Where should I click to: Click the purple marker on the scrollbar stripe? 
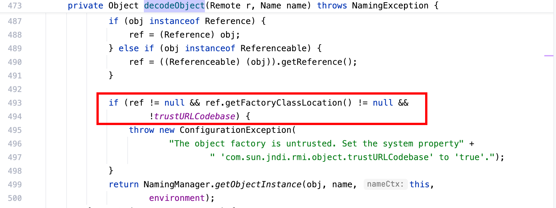(x=549, y=56)
